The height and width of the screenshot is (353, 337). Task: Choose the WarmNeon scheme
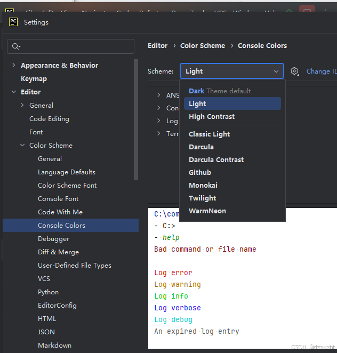[x=232, y=211]
